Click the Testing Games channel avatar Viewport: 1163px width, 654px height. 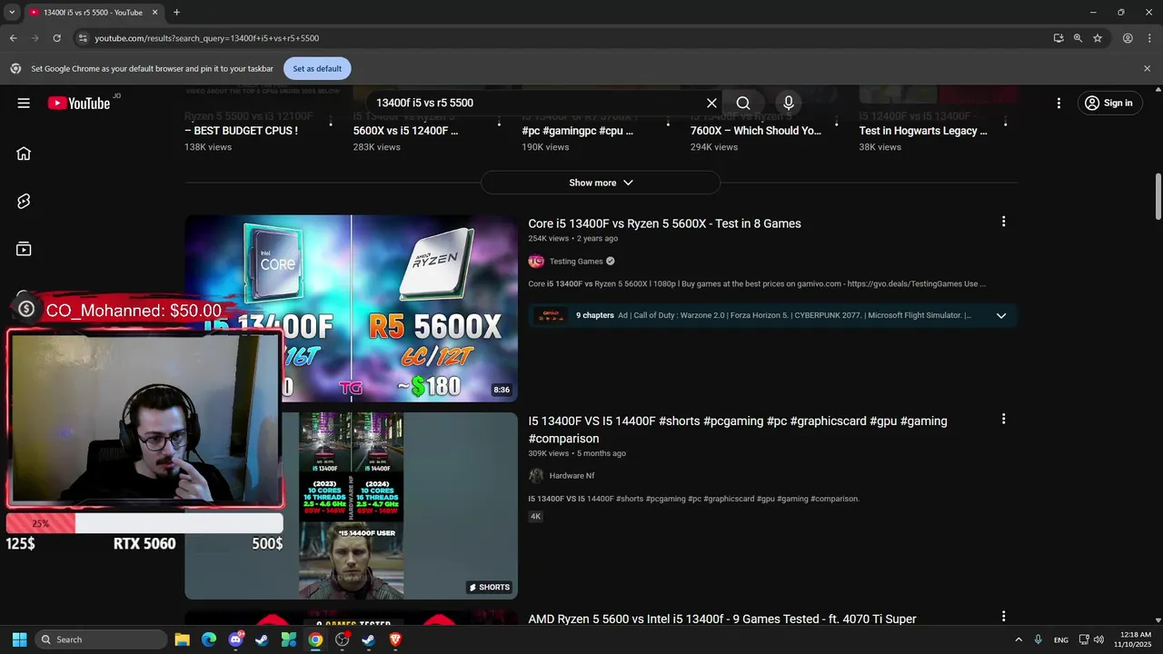[536, 262]
